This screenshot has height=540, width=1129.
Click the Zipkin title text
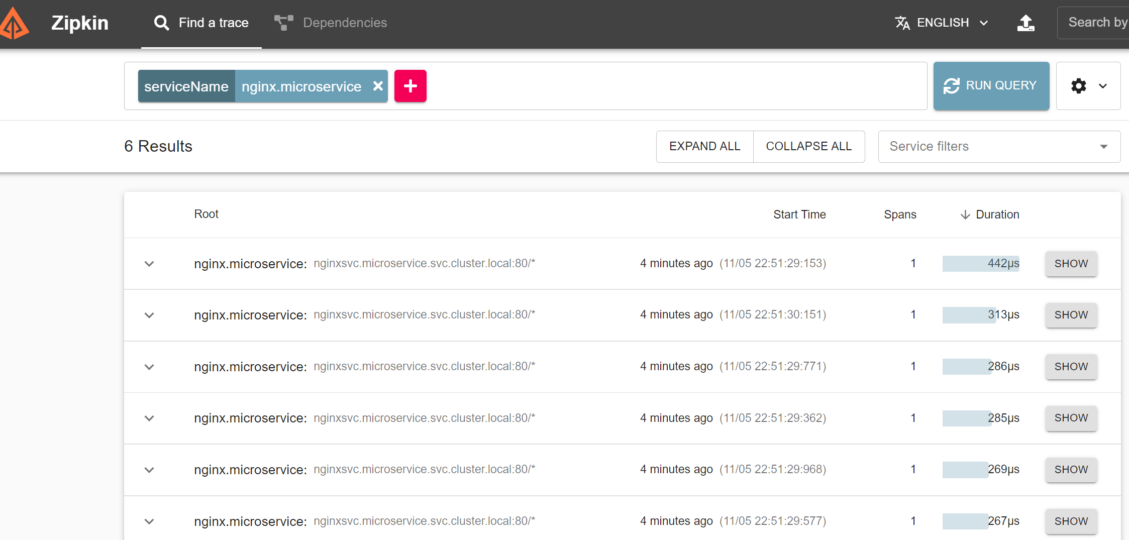[80, 23]
